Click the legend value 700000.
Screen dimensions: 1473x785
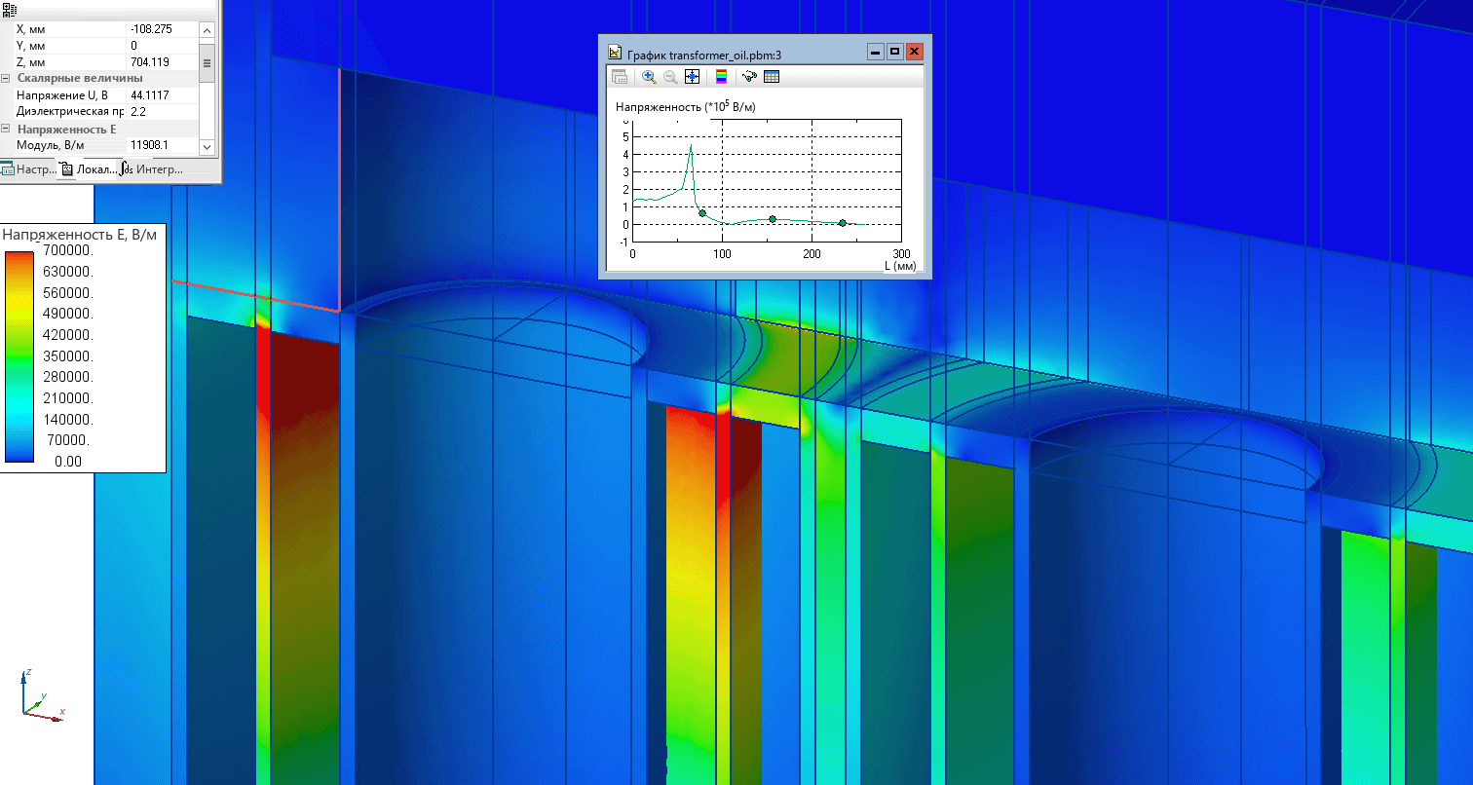pos(67,251)
